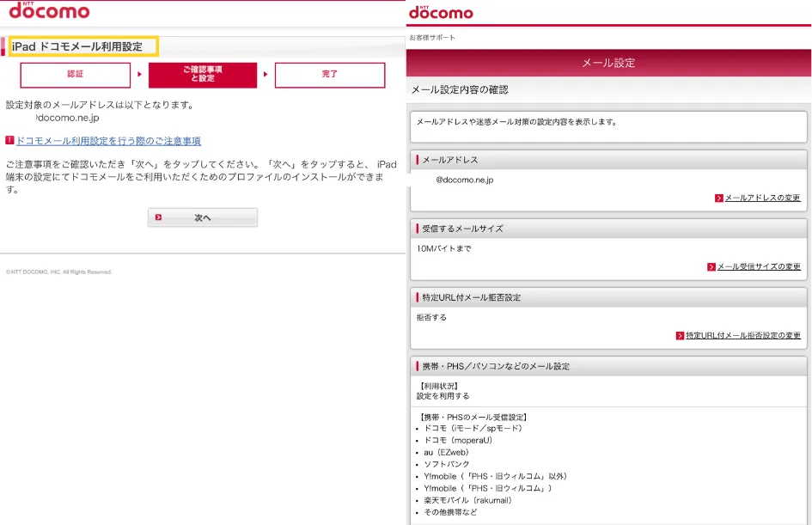Click the メール設定 red header banner
This screenshot has width=812, height=525.
click(608, 63)
